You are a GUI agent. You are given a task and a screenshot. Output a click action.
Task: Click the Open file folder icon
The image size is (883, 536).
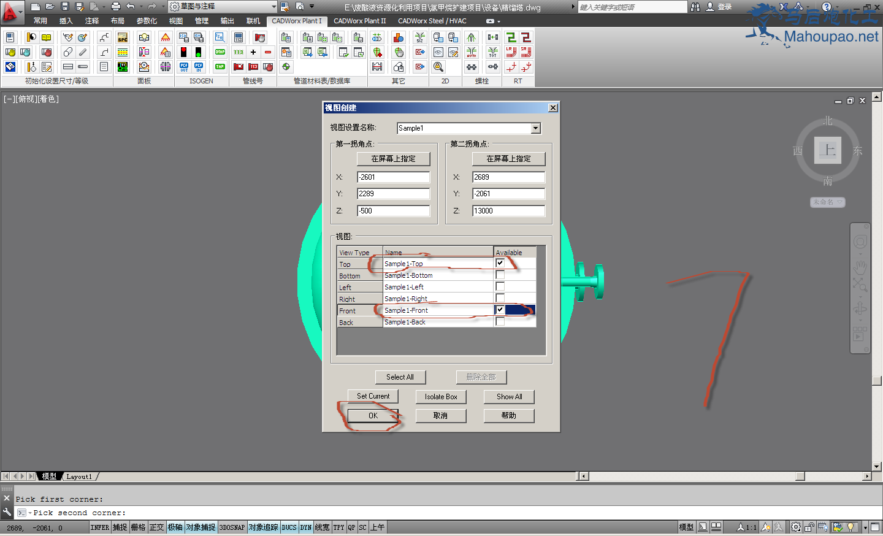[50, 7]
